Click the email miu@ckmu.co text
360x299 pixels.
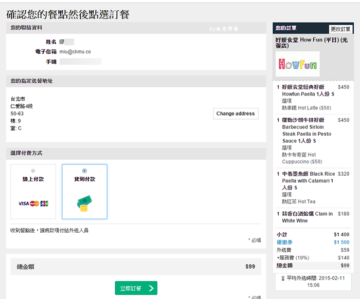click(75, 52)
